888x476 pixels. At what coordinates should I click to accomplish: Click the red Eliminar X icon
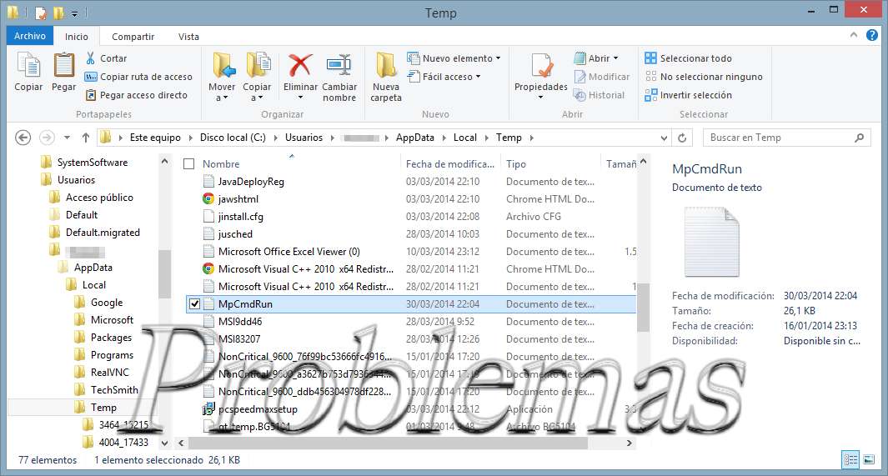coord(300,65)
